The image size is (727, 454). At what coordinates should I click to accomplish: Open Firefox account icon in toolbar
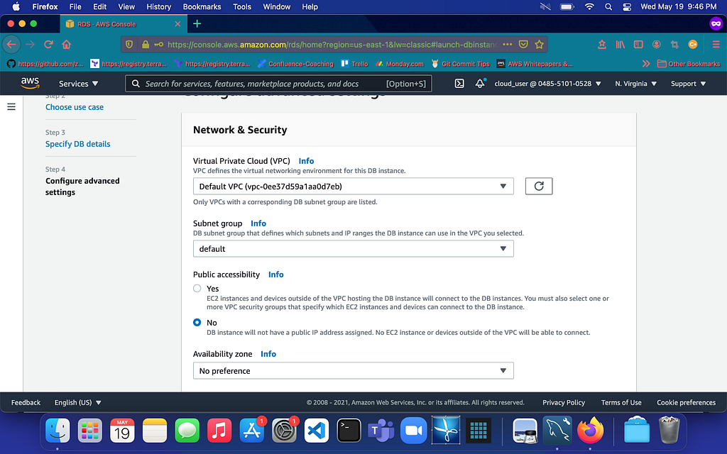[x=657, y=45]
